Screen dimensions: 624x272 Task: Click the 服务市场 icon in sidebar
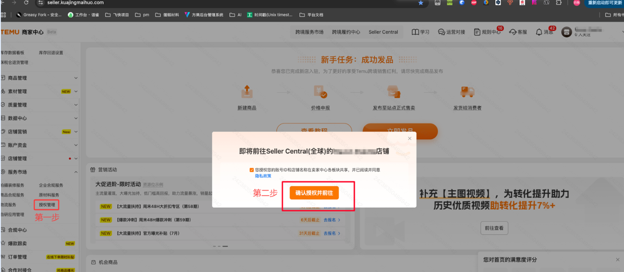(x=3, y=172)
